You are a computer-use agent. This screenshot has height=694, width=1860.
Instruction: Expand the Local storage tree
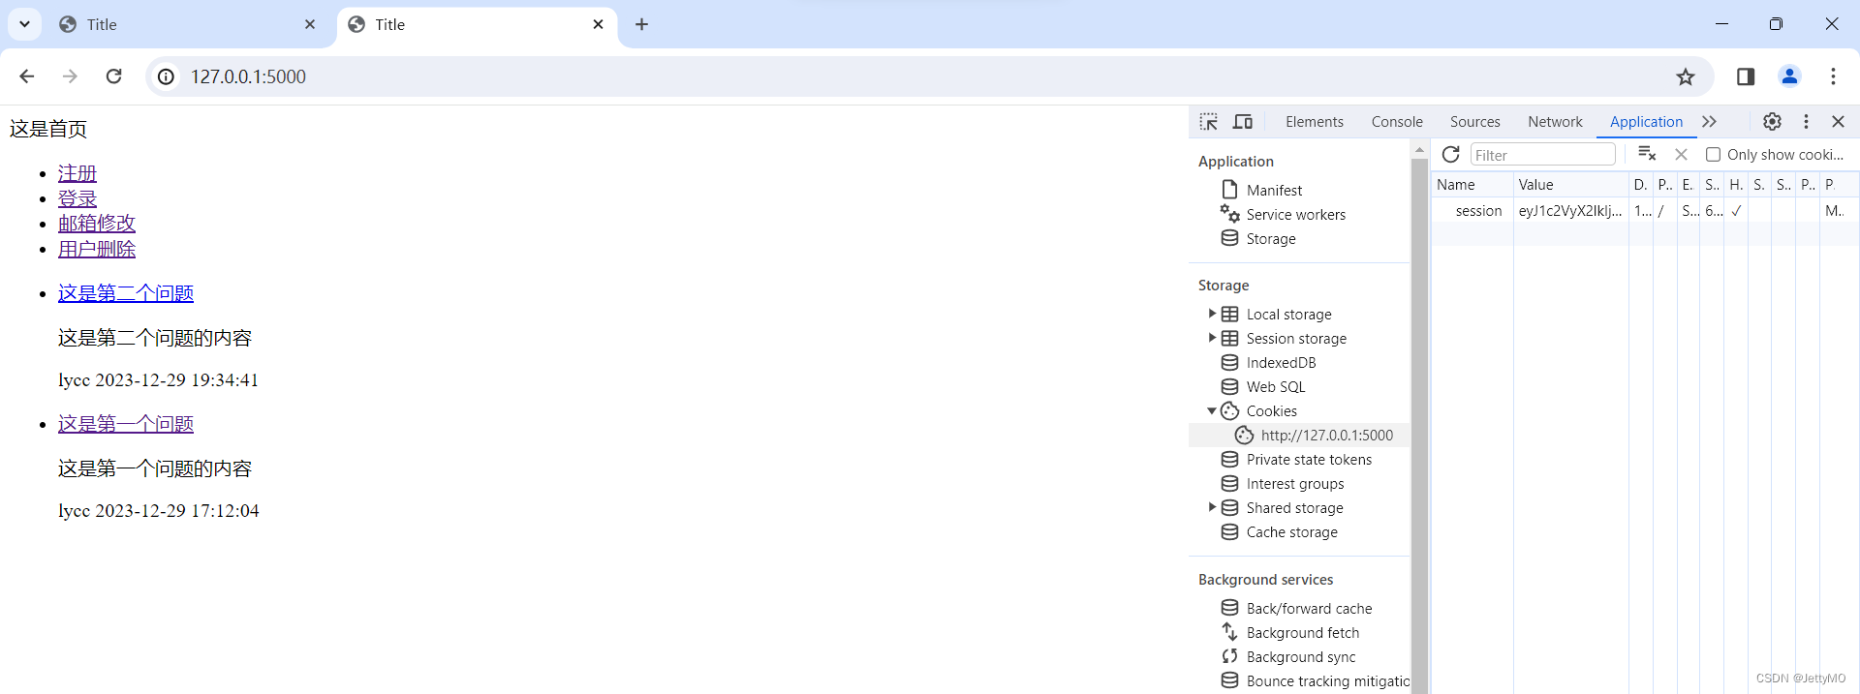coord(1212,314)
